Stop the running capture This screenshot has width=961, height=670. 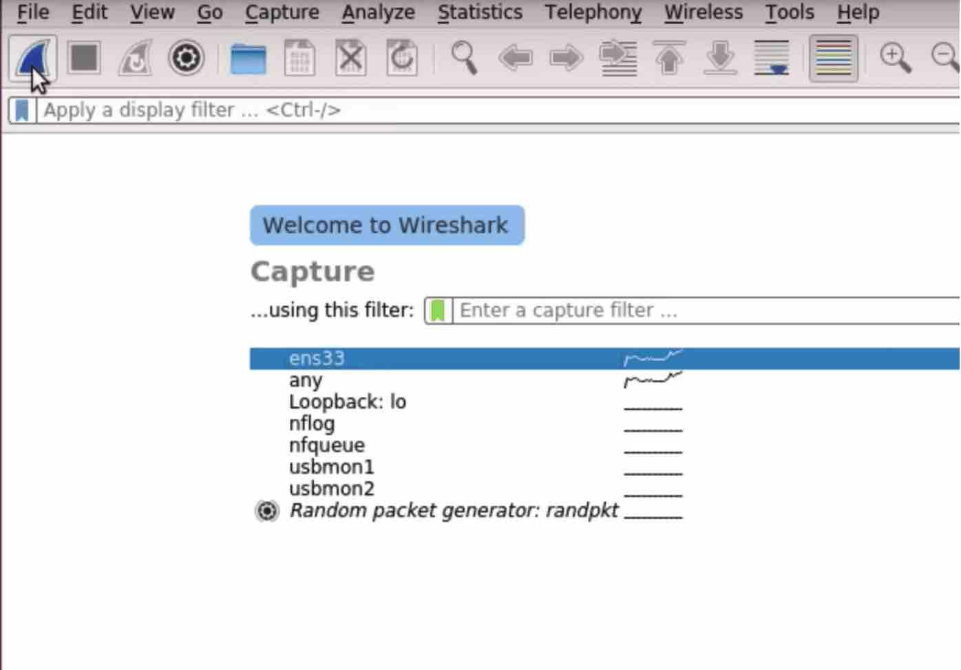tap(84, 58)
